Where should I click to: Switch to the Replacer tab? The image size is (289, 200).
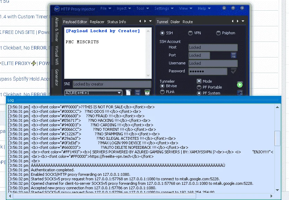coord(97,22)
